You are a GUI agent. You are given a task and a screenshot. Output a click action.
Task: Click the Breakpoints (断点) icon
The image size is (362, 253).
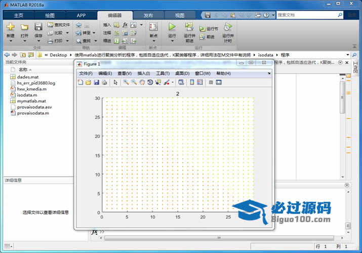(x=153, y=27)
